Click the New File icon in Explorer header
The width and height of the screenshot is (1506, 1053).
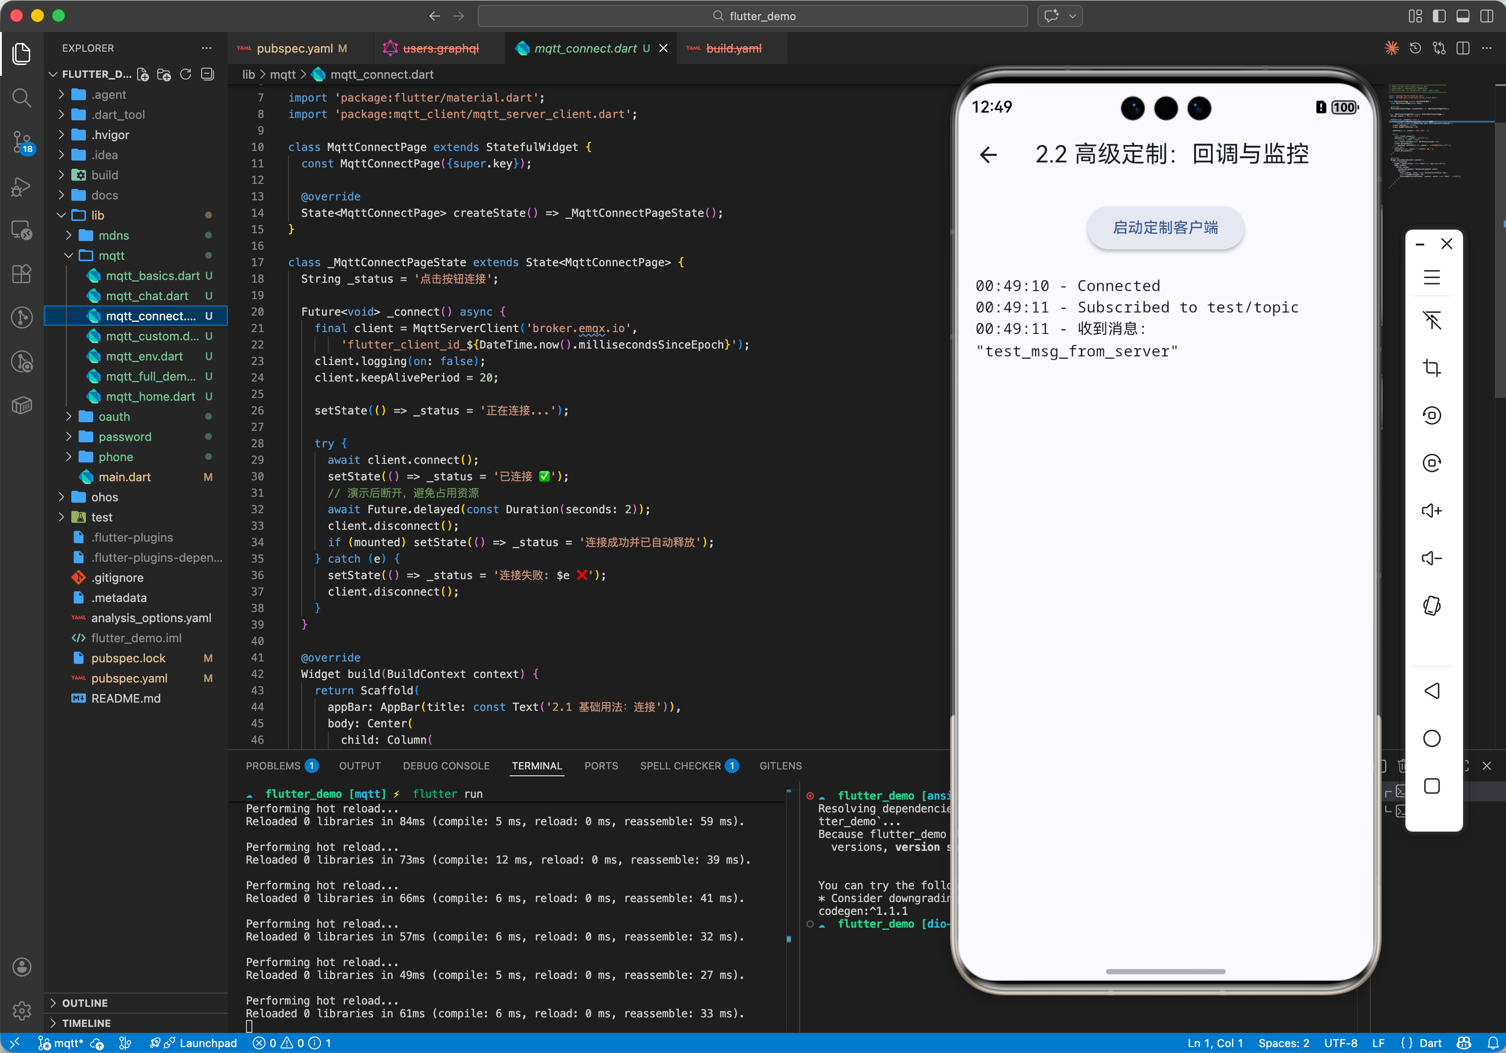coord(143,74)
